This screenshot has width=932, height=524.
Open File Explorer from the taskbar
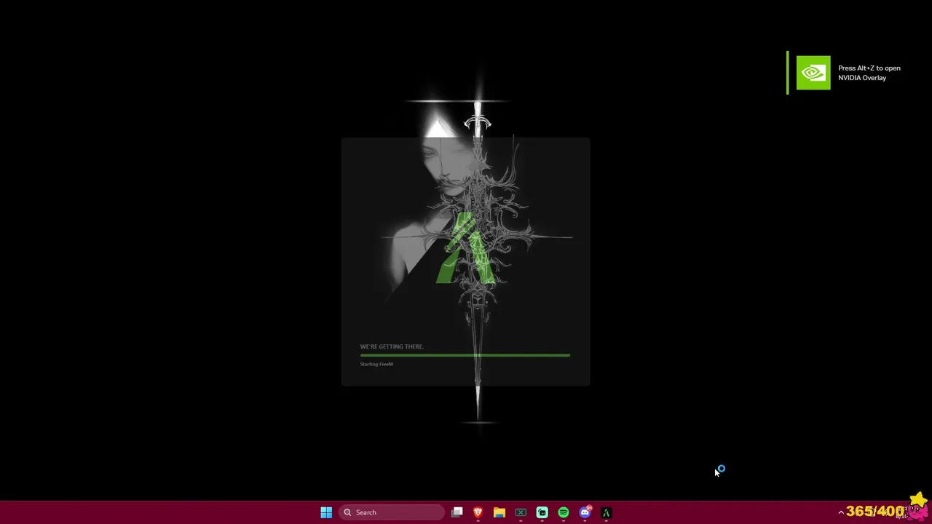(x=499, y=512)
